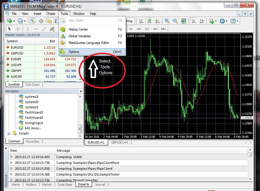
Task: Switch to the Favorites navigator tab
Action: point(33,142)
